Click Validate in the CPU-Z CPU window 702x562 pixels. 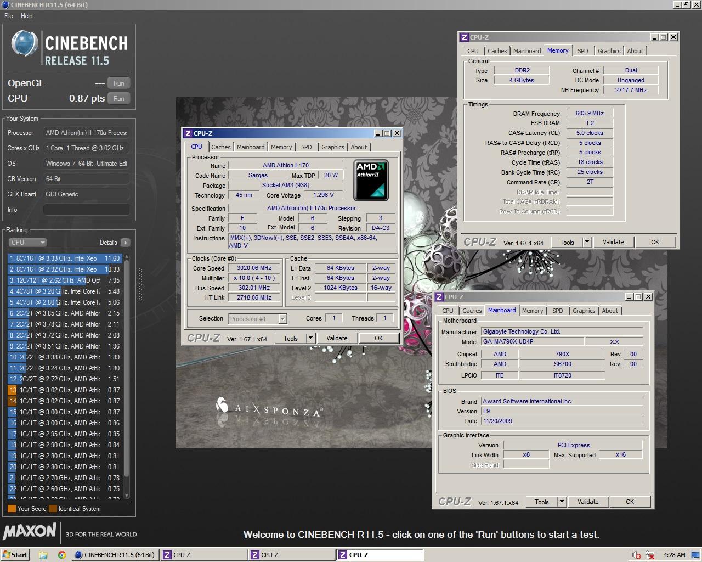click(337, 338)
